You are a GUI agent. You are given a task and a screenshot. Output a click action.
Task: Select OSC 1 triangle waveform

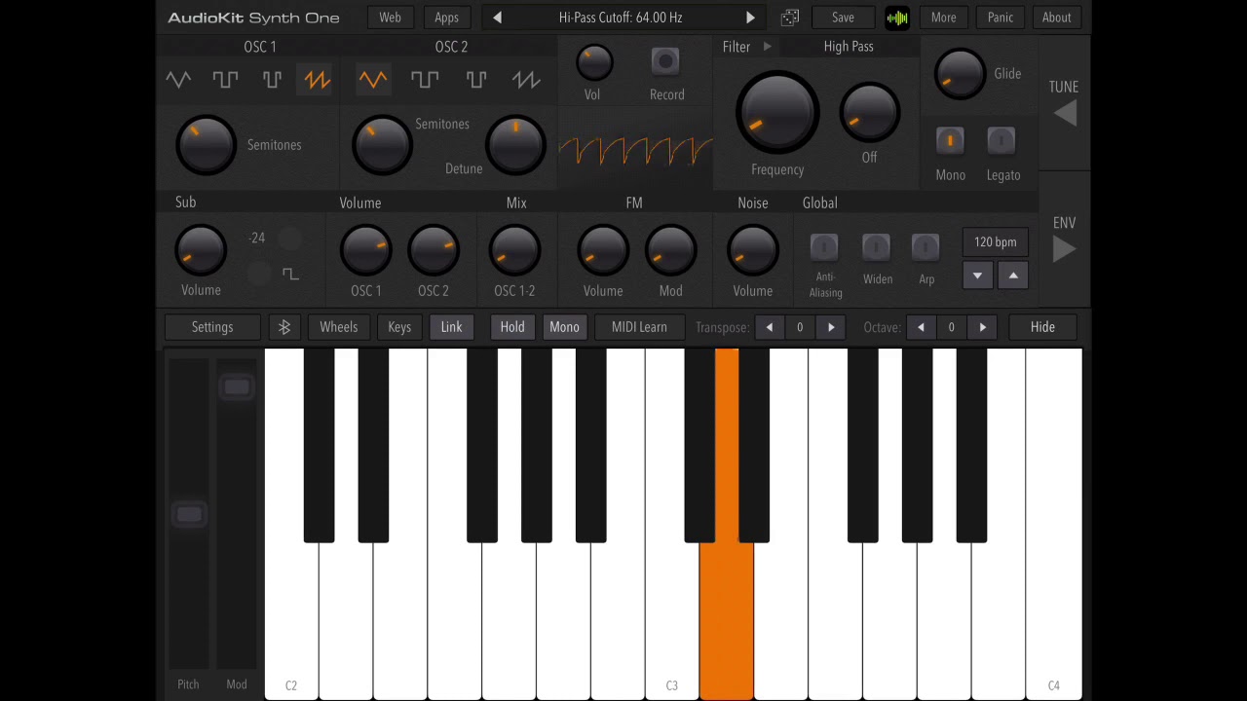coord(178,80)
